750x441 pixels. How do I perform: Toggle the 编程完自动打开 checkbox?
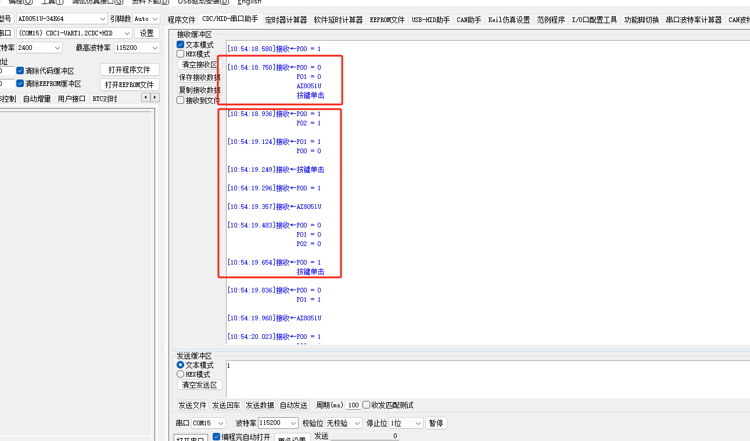coord(217,437)
